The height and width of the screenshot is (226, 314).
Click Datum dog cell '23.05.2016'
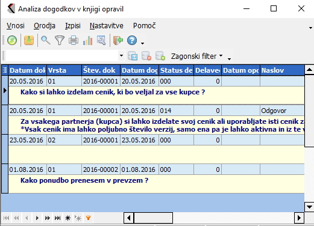pyautogui.click(x=140, y=140)
